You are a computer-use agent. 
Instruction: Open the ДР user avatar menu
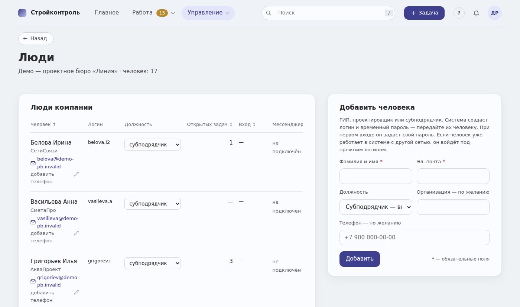[495, 13]
